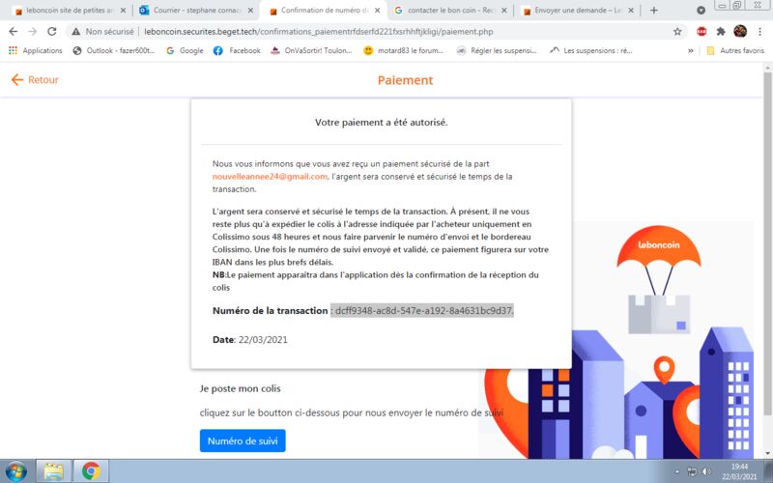This screenshot has width=773, height=483.
Task: Reload the page with the refresh icon
Action: point(52,32)
